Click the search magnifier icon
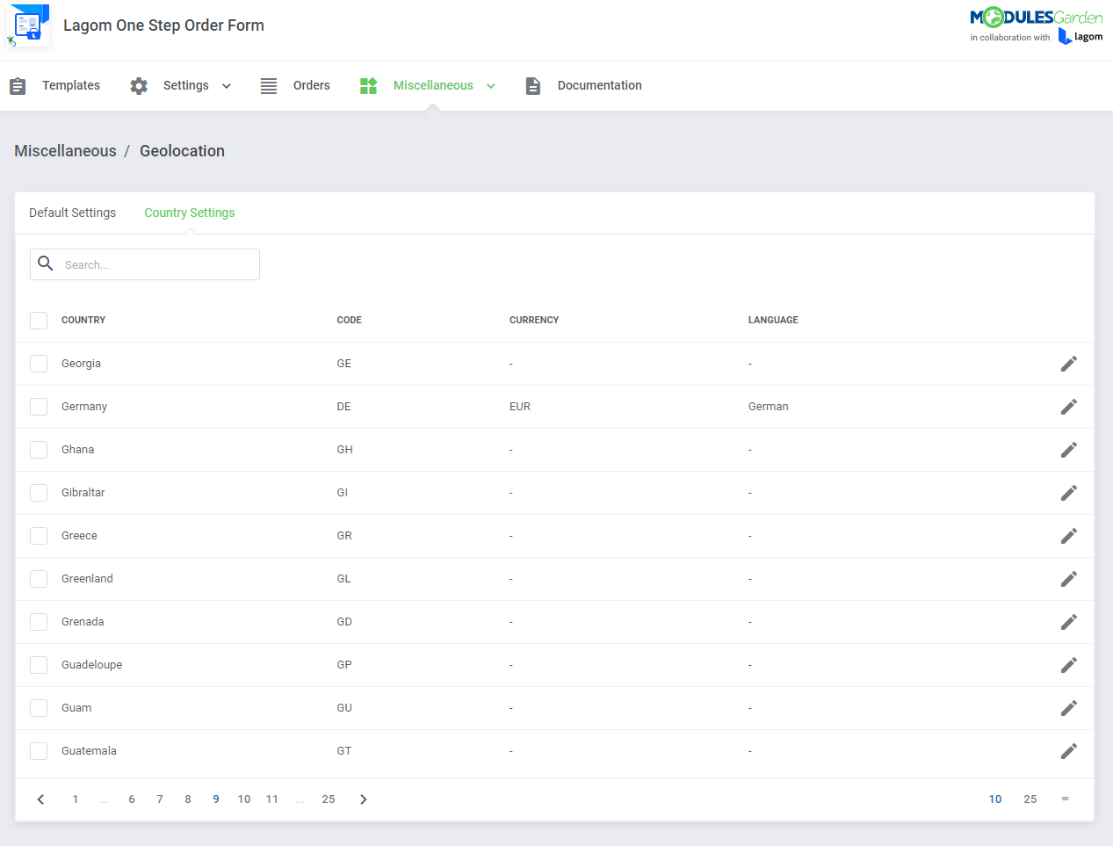Screen dimensions: 1113x846 pos(46,264)
